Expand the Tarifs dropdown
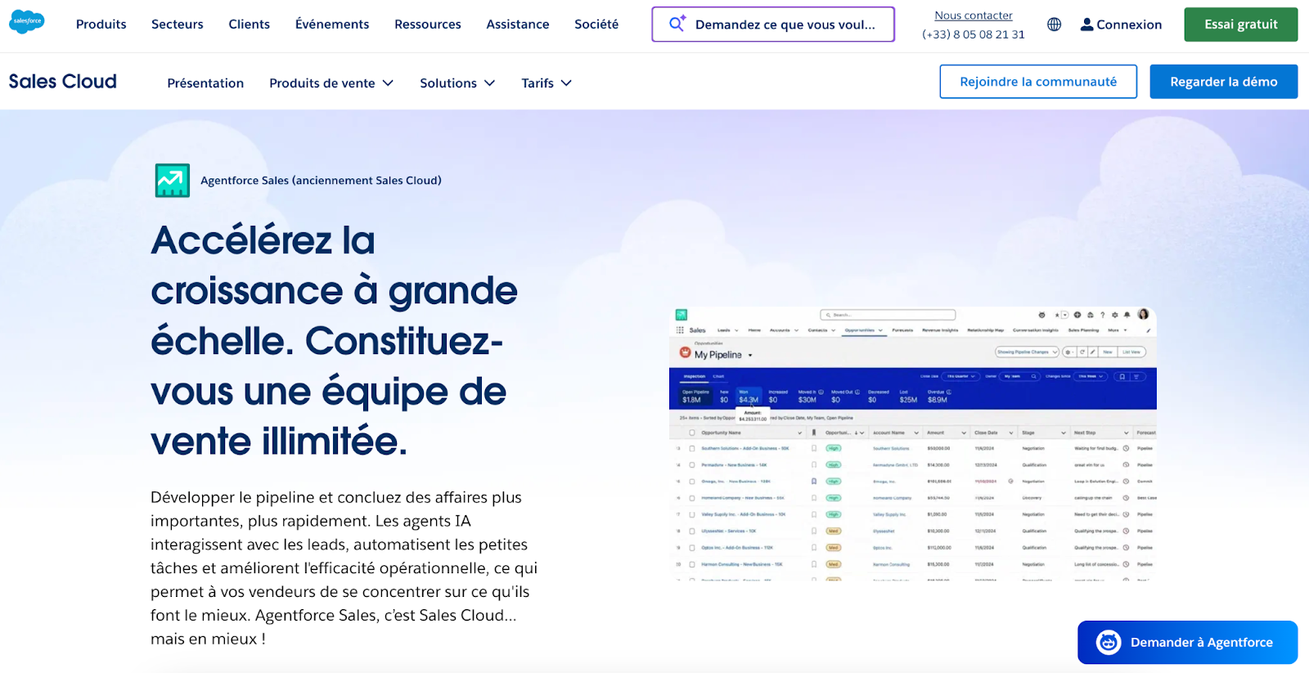 (x=547, y=83)
